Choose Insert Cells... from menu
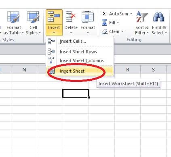Image resolution: width=171 pixels, height=157 pixels. point(80,41)
